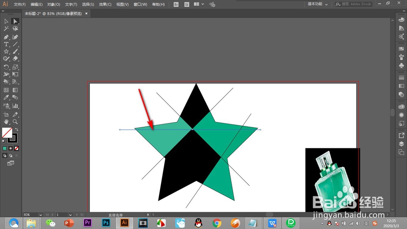Select the Column Graph tool
This screenshot has width=407, height=229.
point(15,106)
